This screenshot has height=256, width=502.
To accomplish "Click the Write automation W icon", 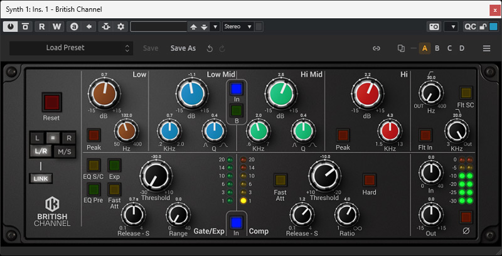I will click(57, 26).
